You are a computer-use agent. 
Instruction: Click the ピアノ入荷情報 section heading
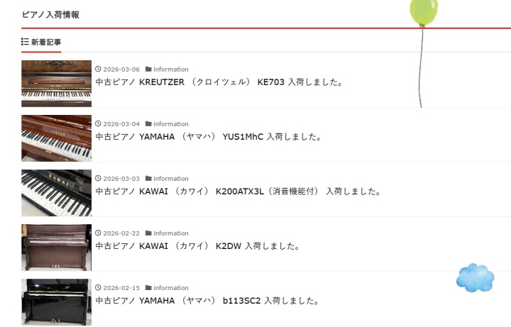[50, 14]
